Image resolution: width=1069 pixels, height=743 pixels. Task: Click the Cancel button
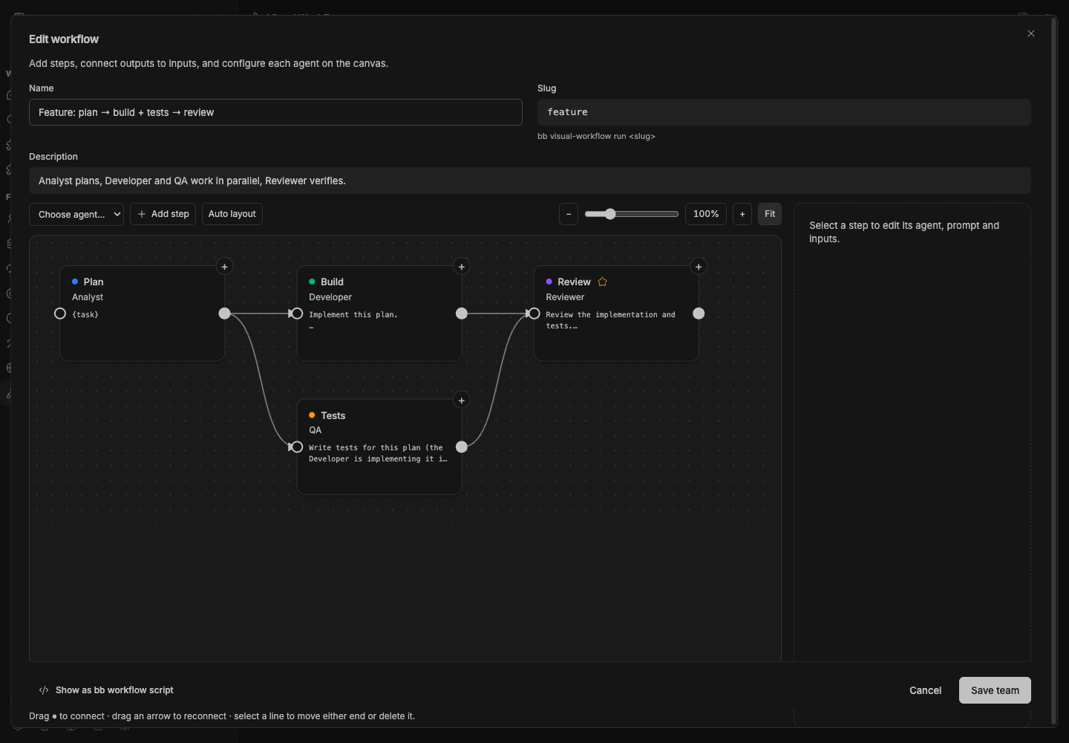coord(925,690)
